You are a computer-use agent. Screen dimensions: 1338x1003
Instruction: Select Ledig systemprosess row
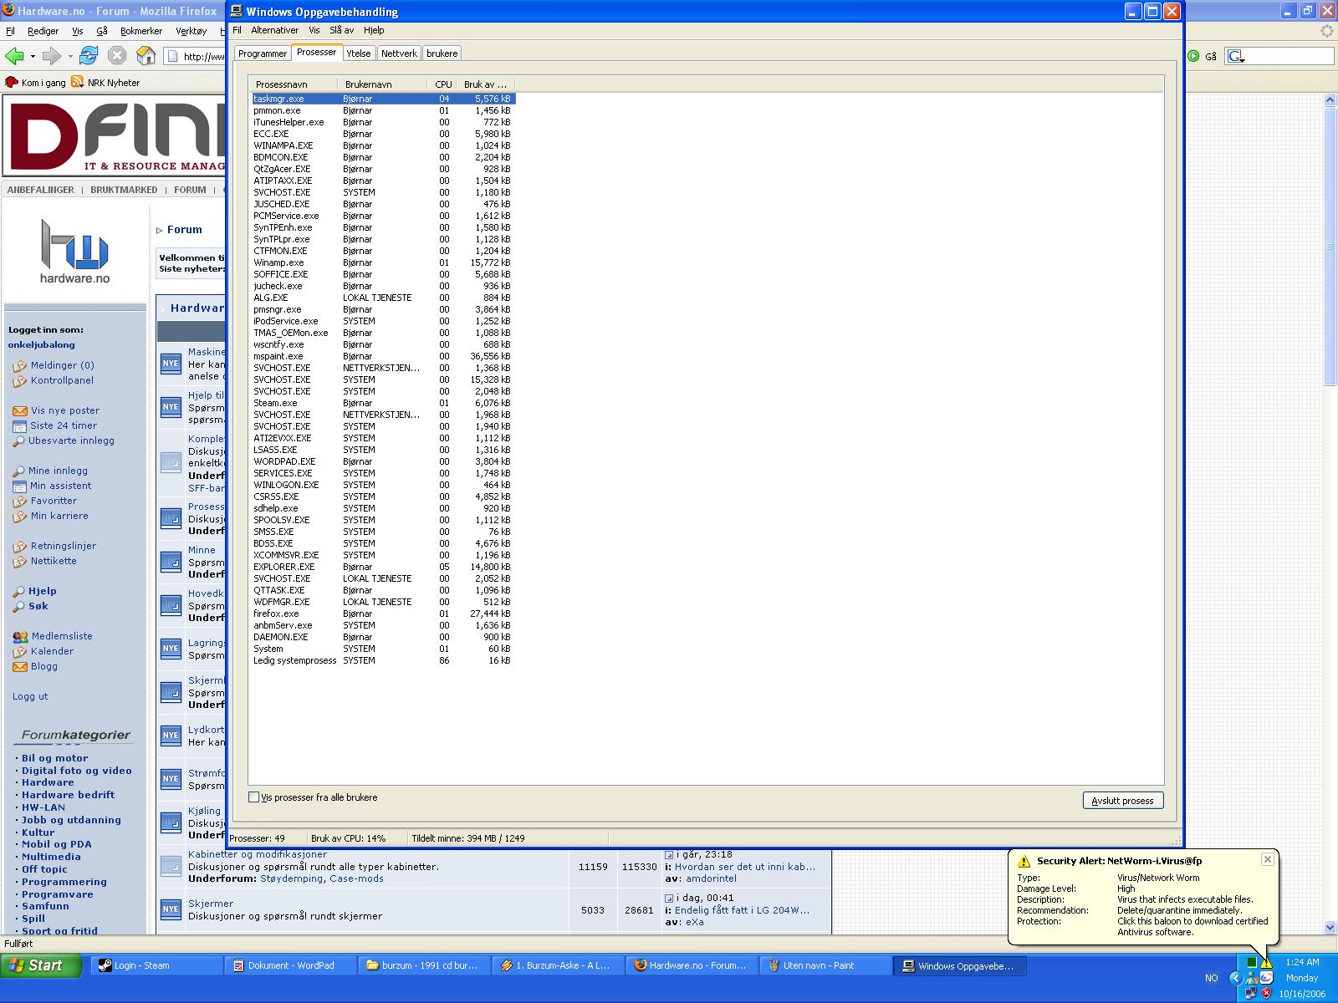click(x=382, y=660)
